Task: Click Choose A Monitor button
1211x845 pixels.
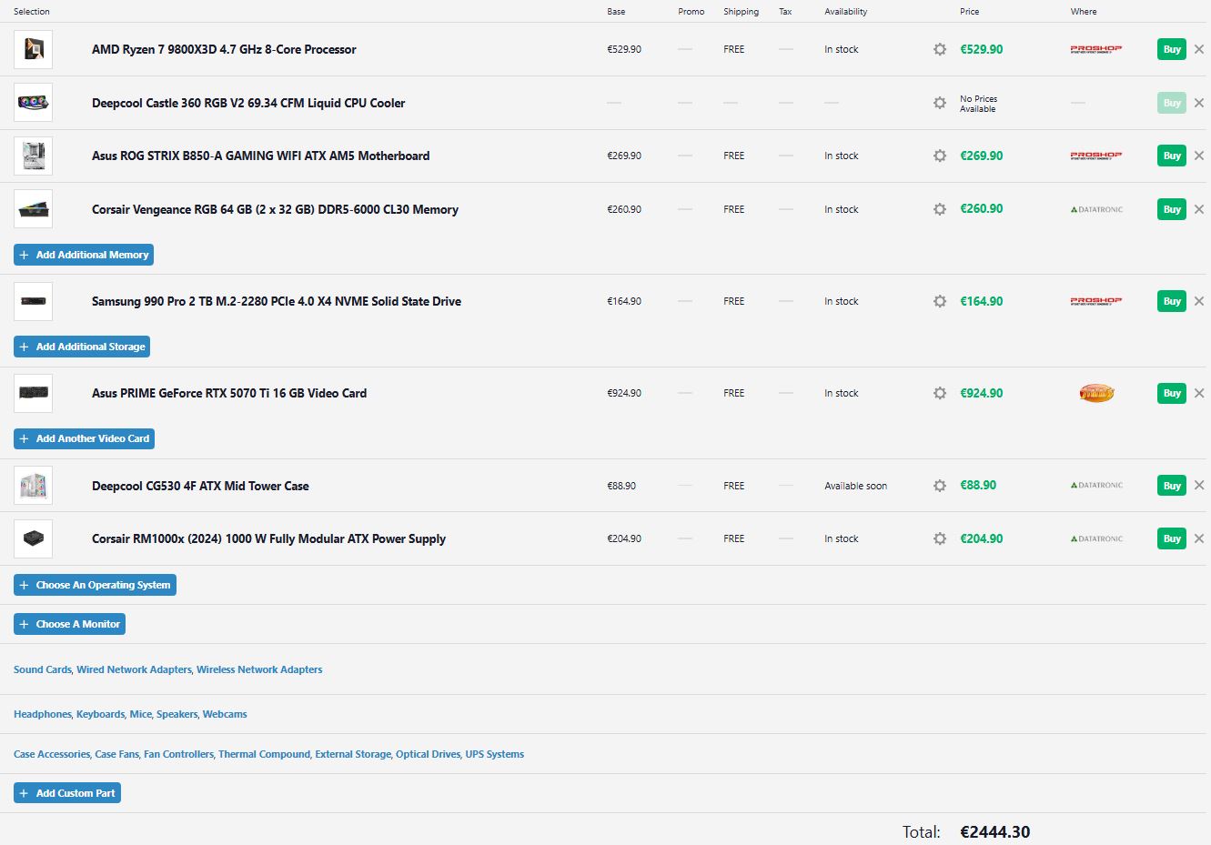Action: coord(69,624)
